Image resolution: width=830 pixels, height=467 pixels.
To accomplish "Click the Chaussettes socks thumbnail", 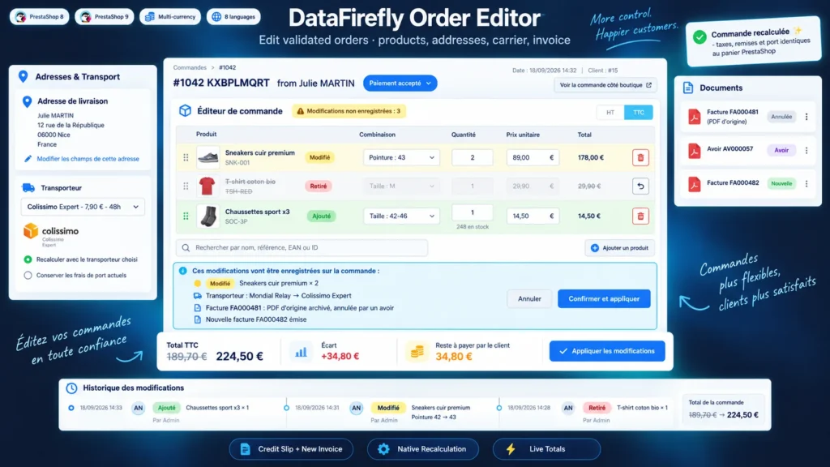I will 207,216.
